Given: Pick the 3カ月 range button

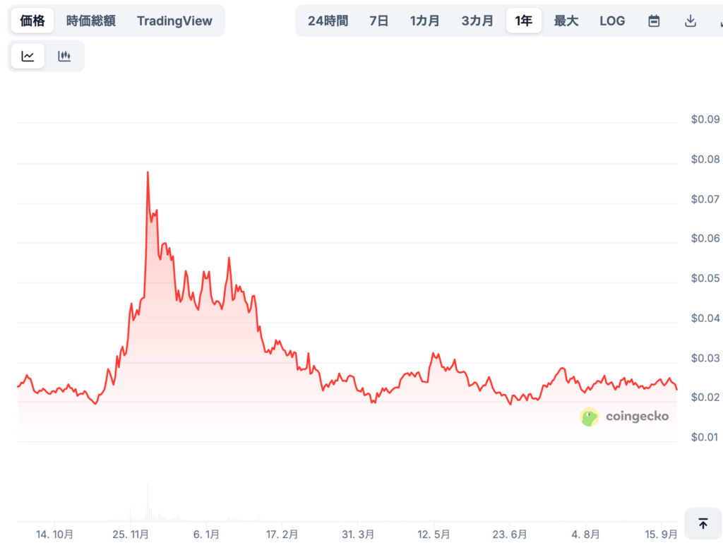Looking at the screenshot, I should pos(477,20).
